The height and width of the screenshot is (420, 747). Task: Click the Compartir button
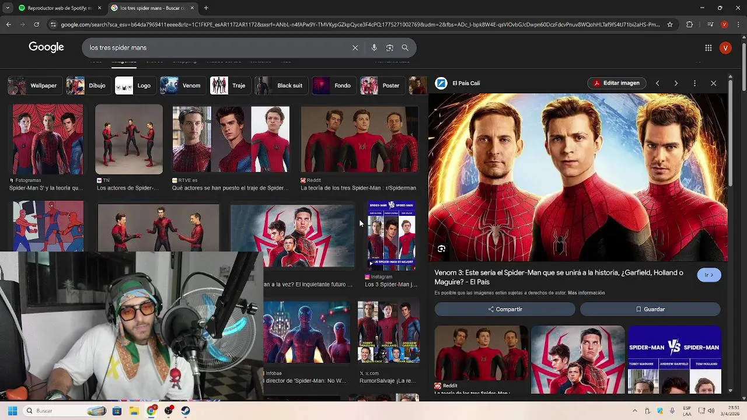(x=505, y=309)
